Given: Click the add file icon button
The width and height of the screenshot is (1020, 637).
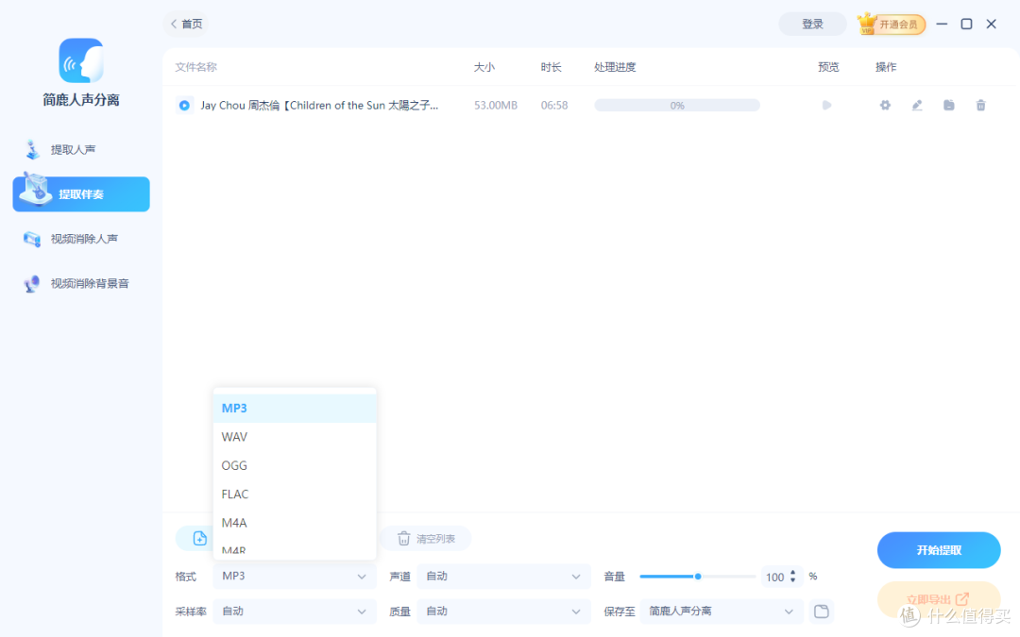Looking at the screenshot, I should [x=199, y=538].
